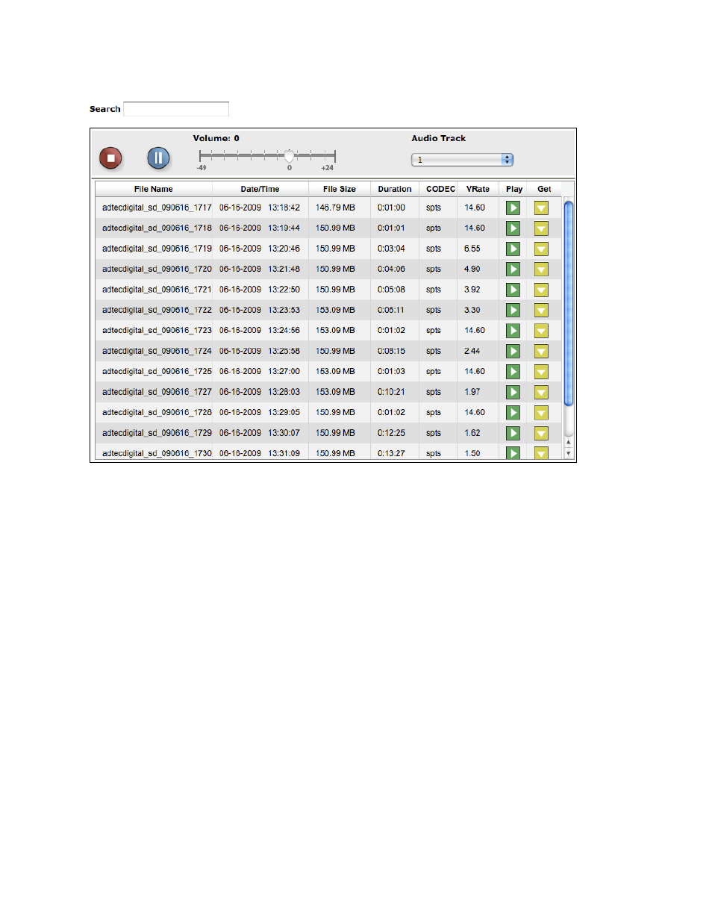Screen dimensions: 712x922
Task: Get (download) file adtecdigital_sd_090616_1720
Action: tap(542, 270)
